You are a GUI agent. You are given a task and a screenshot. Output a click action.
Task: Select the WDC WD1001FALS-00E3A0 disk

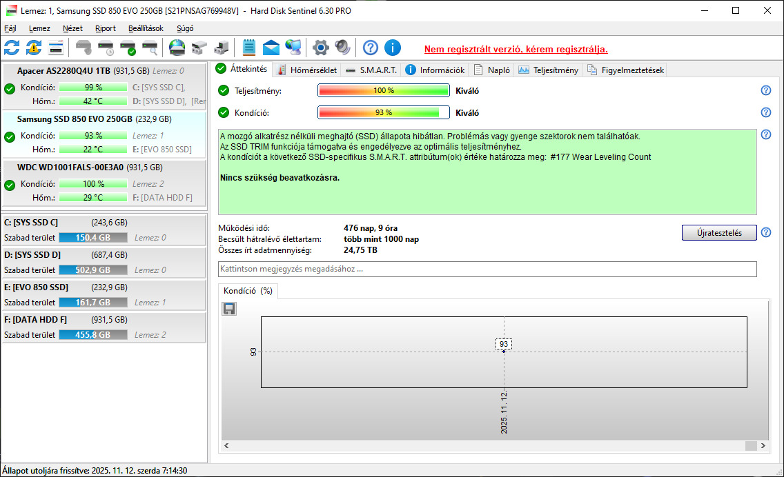[x=104, y=183]
